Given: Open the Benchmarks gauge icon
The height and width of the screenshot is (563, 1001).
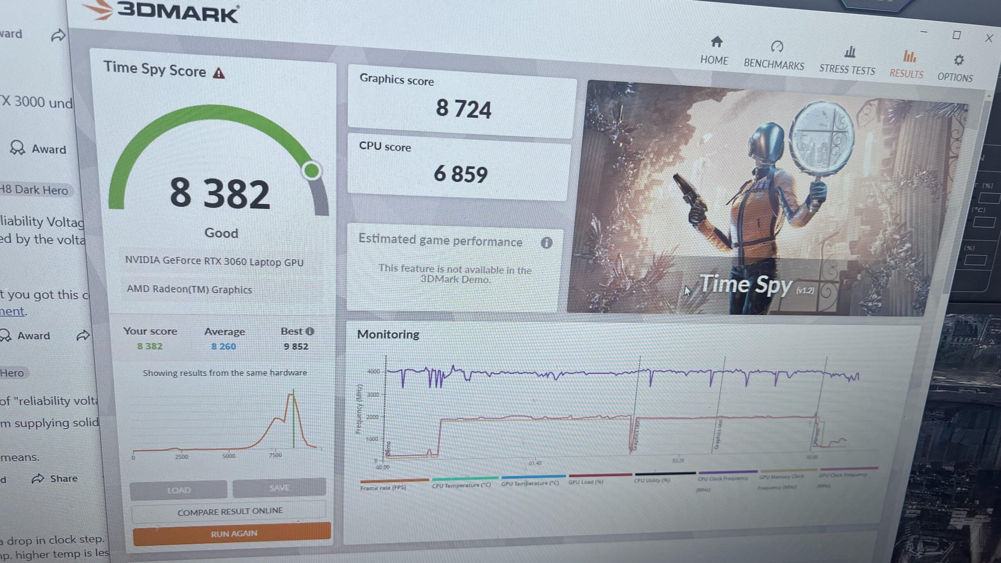Looking at the screenshot, I should (777, 47).
